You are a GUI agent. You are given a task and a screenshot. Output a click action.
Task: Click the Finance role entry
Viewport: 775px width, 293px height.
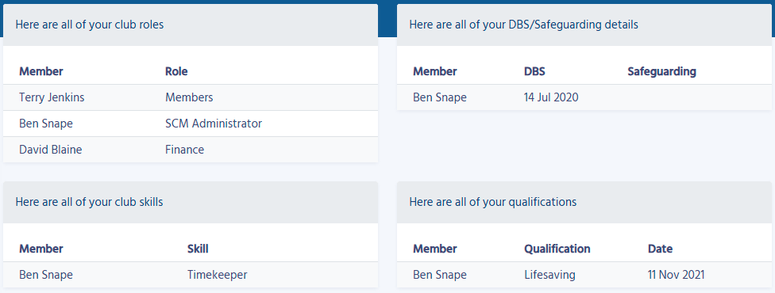[x=184, y=150]
